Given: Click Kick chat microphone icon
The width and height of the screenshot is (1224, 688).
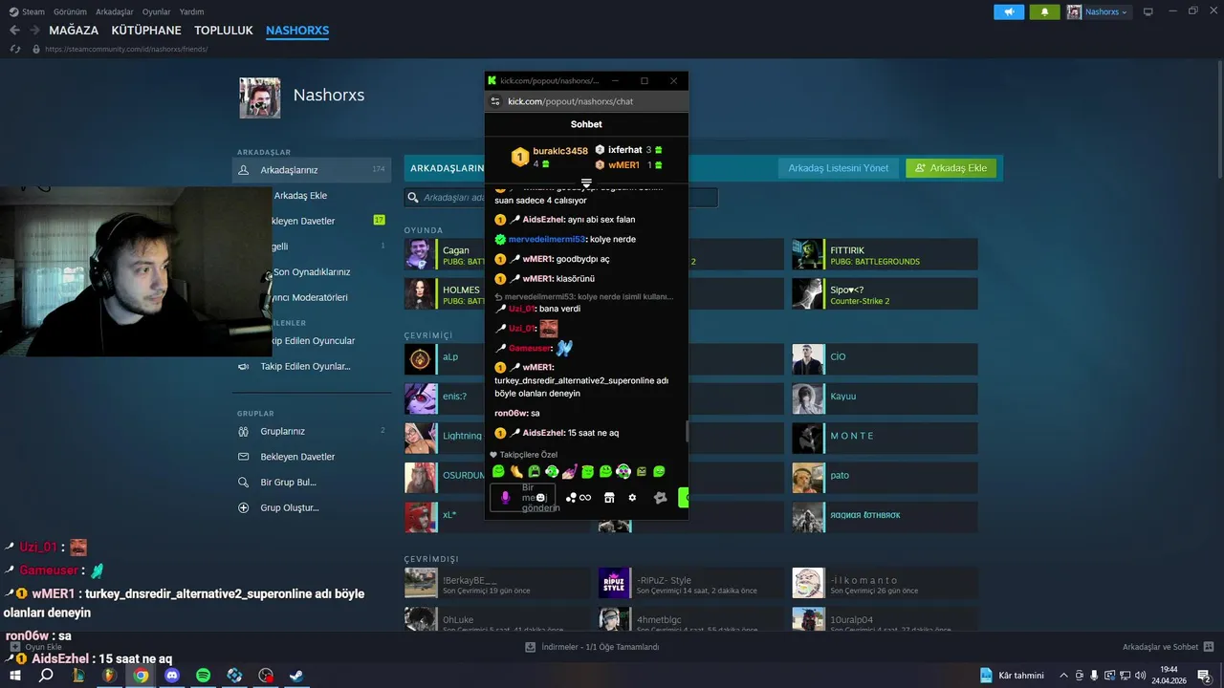Looking at the screenshot, I should click(505, 498).
